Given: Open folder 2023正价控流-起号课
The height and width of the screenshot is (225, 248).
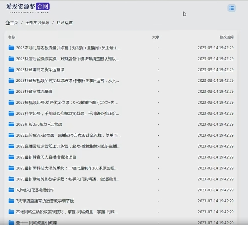Looking at the screenshot, I should [68, 135].
